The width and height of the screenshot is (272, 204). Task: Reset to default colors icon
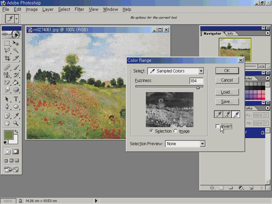[x=5, y=142]
